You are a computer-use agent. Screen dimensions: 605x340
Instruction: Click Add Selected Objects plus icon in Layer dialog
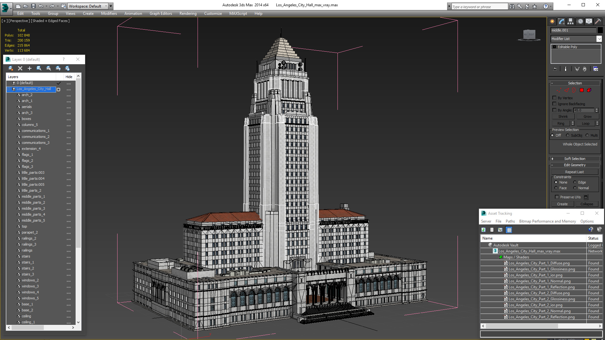click(30, 68)
